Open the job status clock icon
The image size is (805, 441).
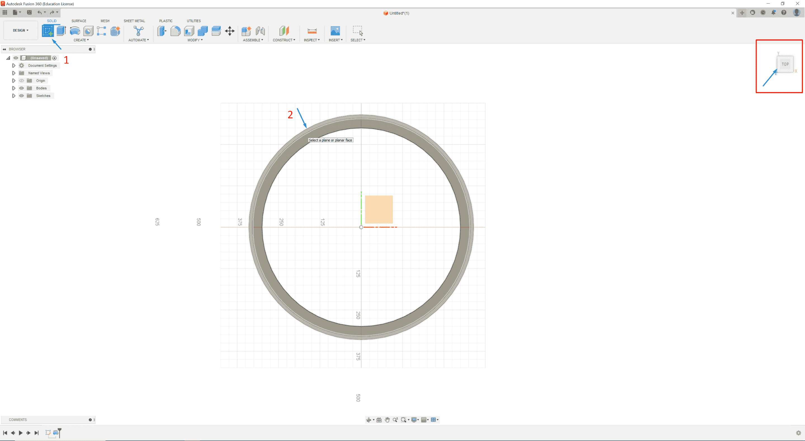pos(763,13)
